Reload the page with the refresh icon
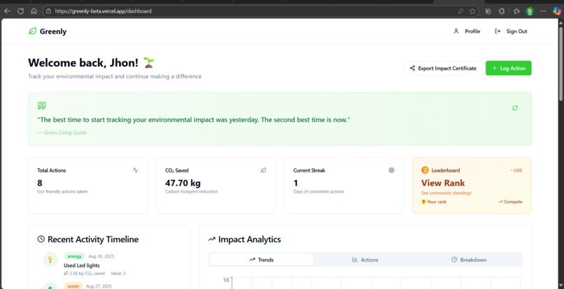Screen dimensions: 564x289 pos(20,11)
